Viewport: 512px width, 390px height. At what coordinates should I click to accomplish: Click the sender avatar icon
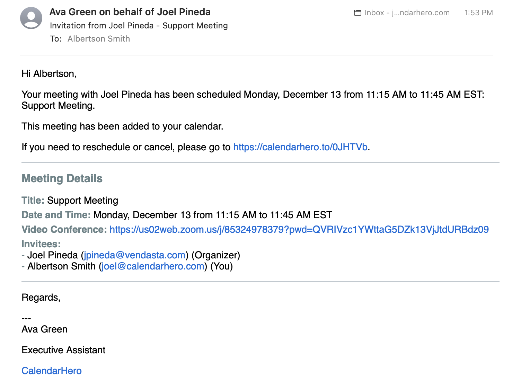tap(31, 18)
